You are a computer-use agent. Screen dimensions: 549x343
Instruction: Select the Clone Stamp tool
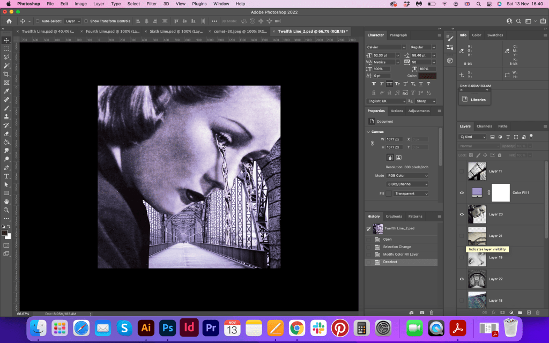point(6,116)
